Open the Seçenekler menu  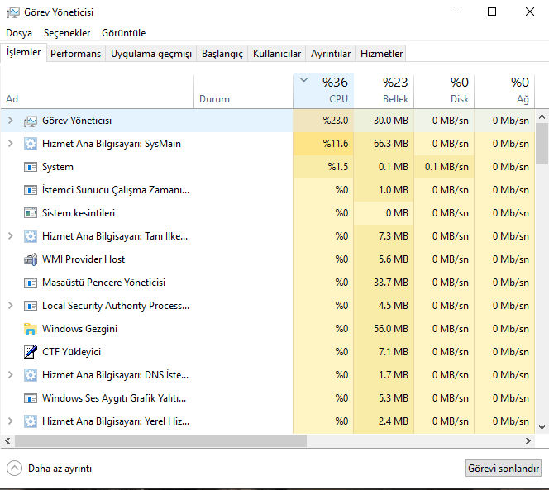pos(67,33)
